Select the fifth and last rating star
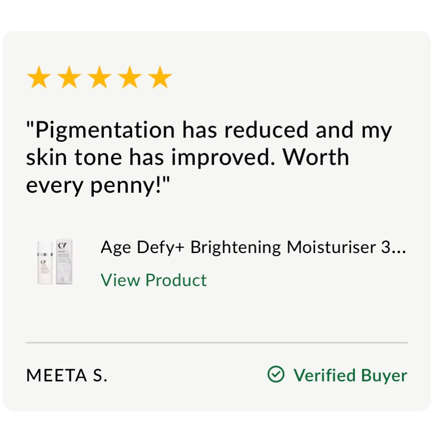This screenshot has height=432, width=432. point(160,77)
